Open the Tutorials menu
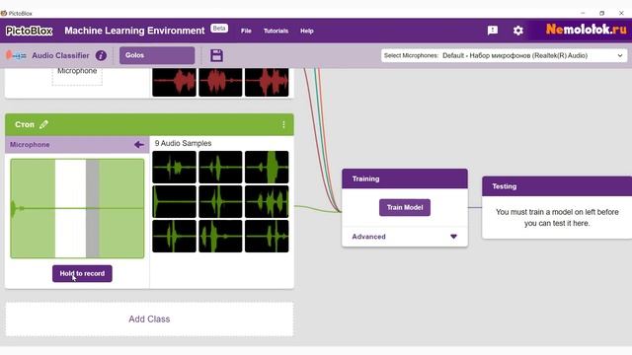The width and height of the screenshot is (632, 355). [276, 31]
